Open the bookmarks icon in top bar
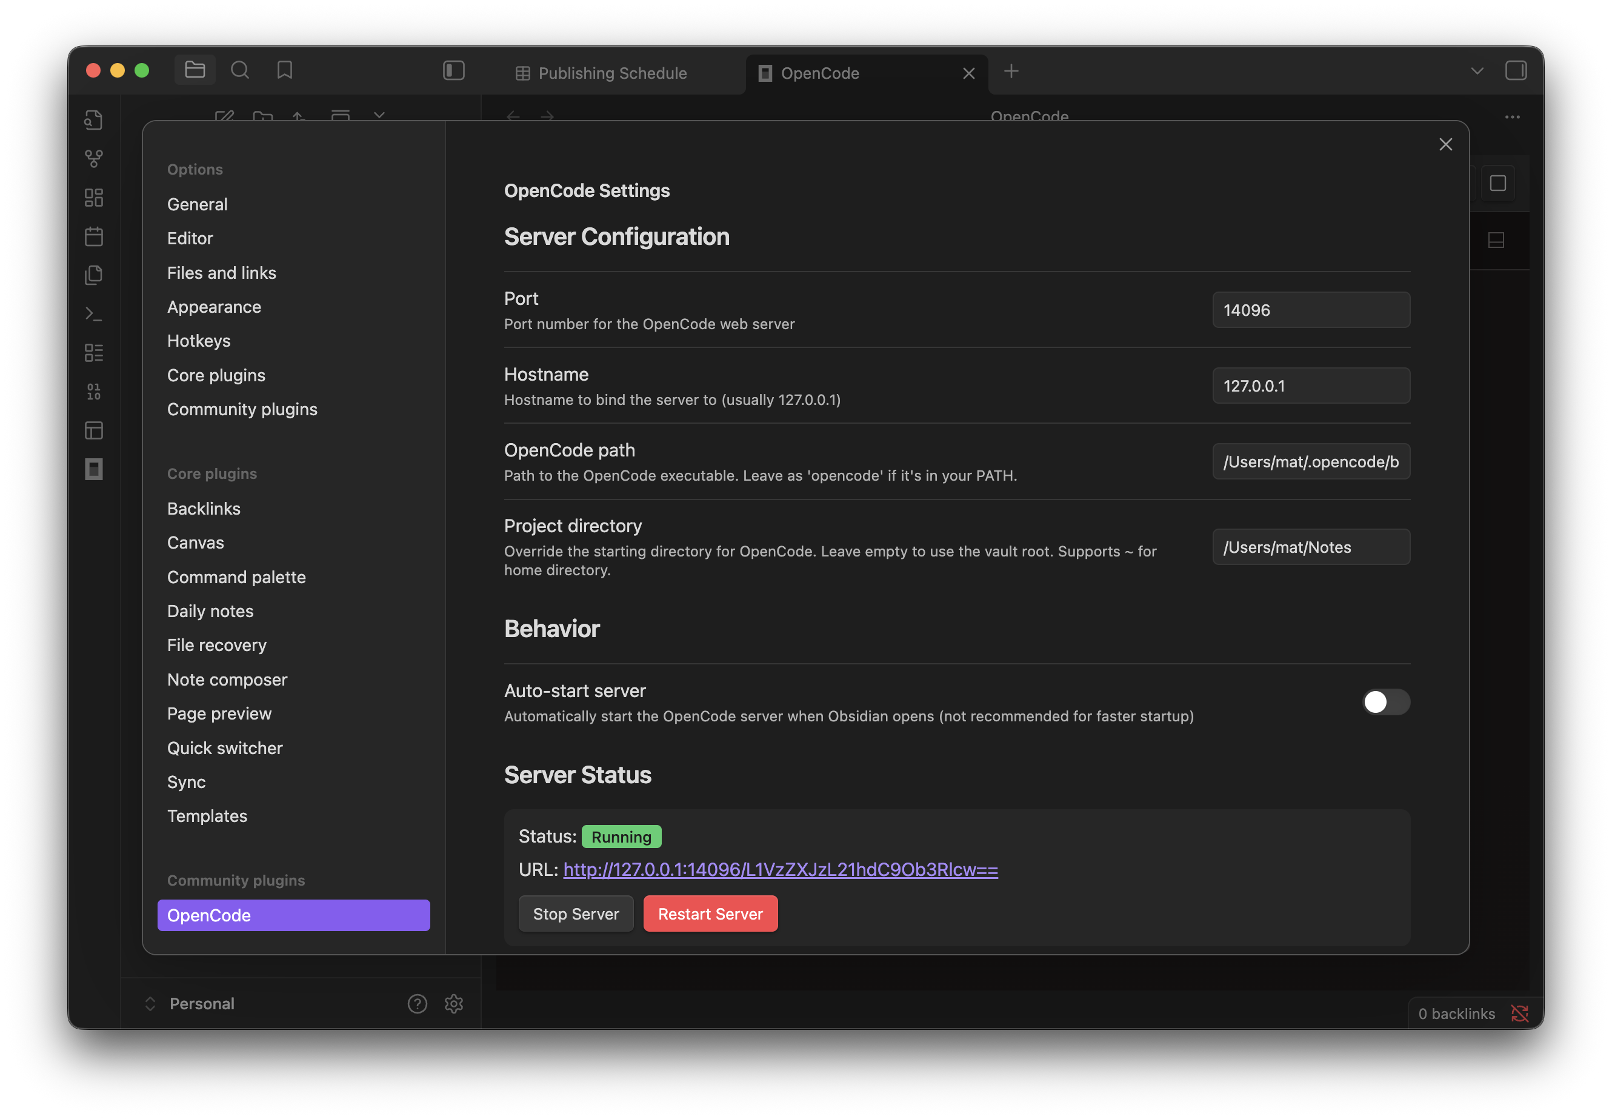This screenshot has height=1119, width=1612. [285, 70]
